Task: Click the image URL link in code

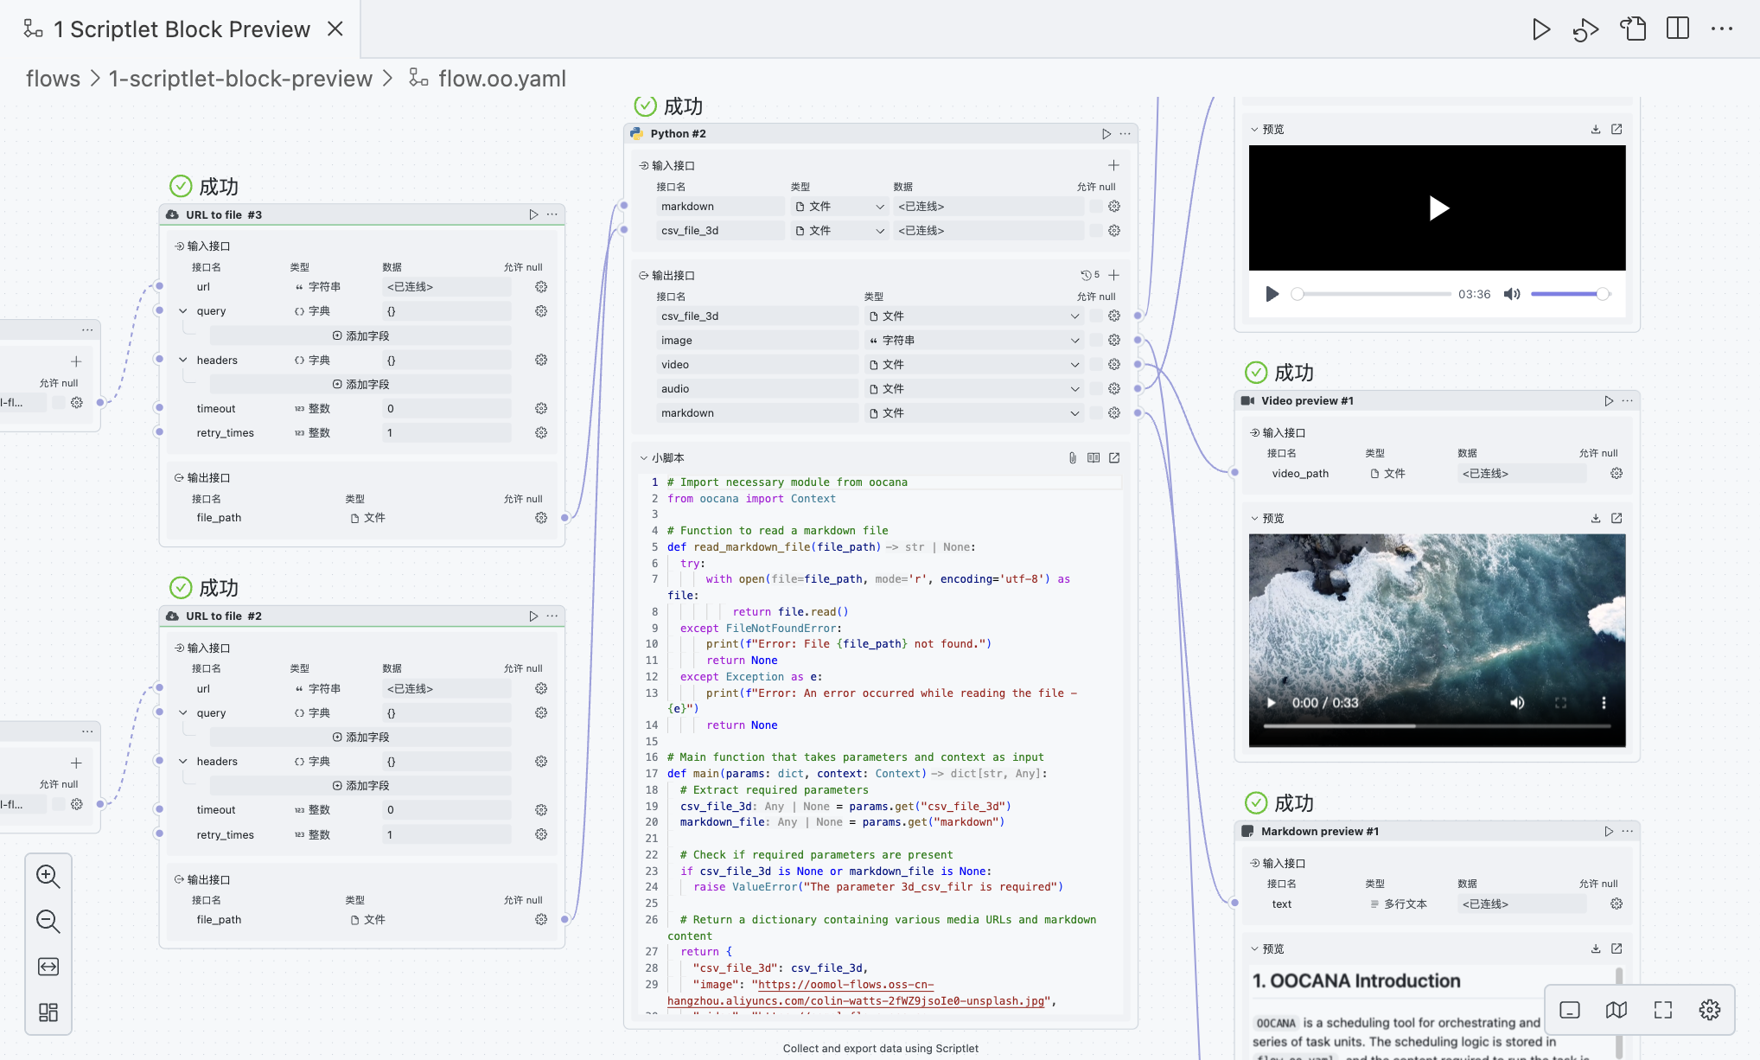Action: point(845,985)
